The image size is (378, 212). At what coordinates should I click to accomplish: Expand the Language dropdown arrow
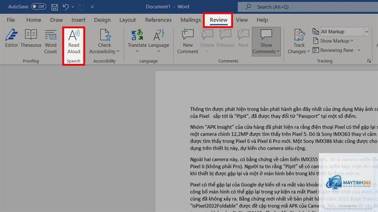(159, 51)
